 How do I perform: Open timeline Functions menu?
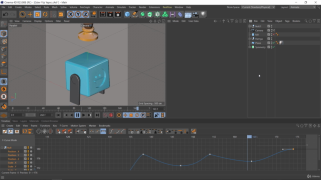tap(45, 125)
